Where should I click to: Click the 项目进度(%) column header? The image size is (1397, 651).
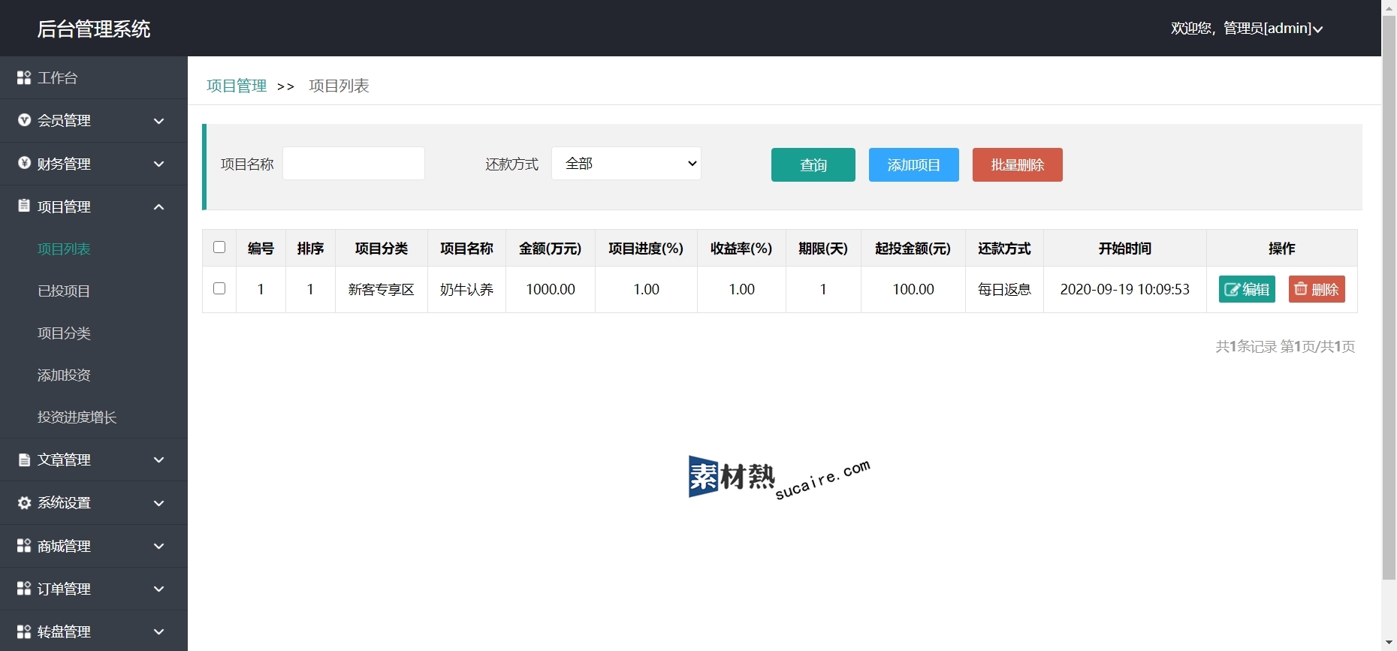646,249
